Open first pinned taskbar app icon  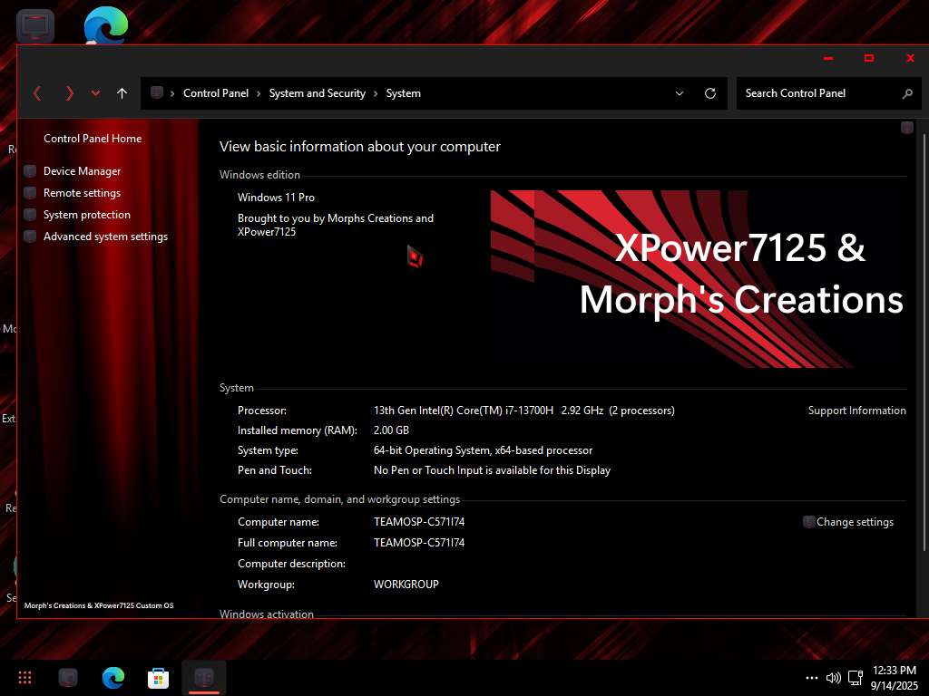pos(68,678)
